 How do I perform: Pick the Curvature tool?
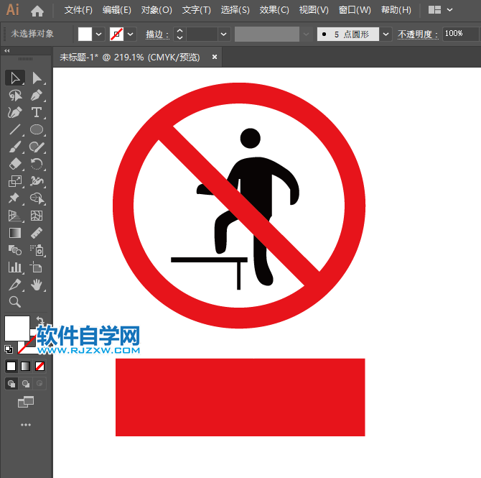pyautogui.click(x=15, y=113)
